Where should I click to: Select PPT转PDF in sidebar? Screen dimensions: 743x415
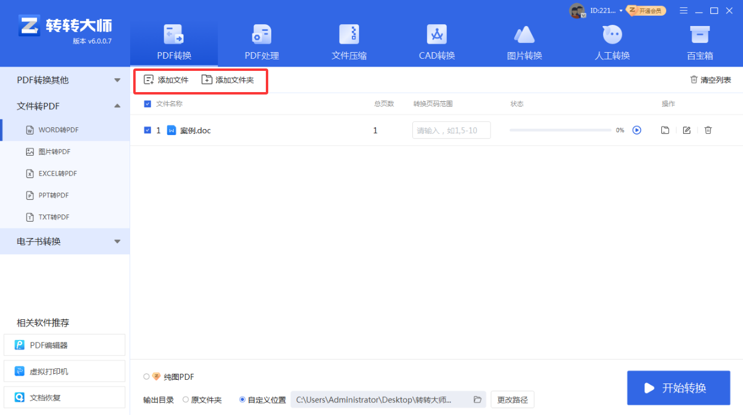coord(65,195)
